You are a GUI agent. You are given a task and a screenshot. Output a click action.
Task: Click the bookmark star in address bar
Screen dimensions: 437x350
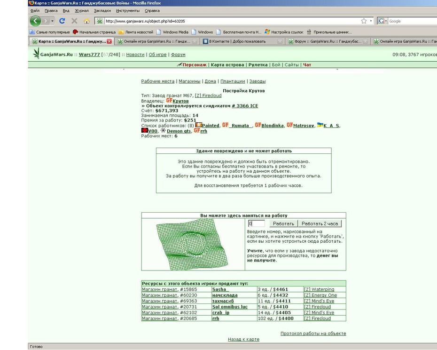[364, 21]
